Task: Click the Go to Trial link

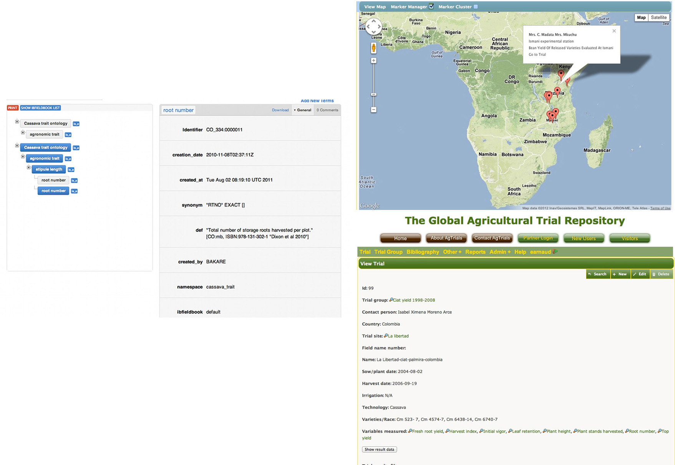Action: pos(537,55)
